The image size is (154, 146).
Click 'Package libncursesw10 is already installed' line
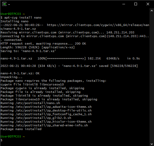pyautogui.click(x=49, y=99)
